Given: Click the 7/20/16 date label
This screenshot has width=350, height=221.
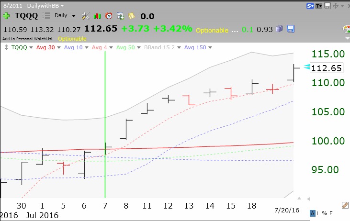Looking at the screenshot, I should point(287,210).
